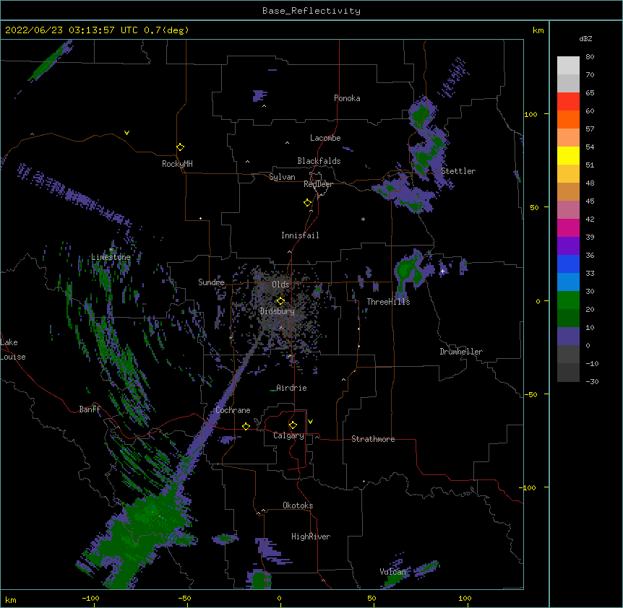Image resolution: width=623 pixels, height=608 pixels.
Task: Click the Airdrie city label
Action: tap(291, 388)
